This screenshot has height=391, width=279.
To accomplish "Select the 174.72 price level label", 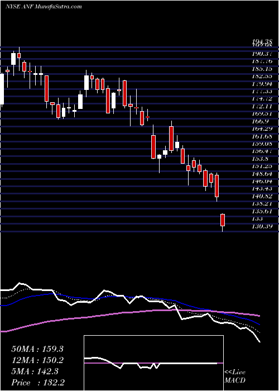I will click(262, 99).
